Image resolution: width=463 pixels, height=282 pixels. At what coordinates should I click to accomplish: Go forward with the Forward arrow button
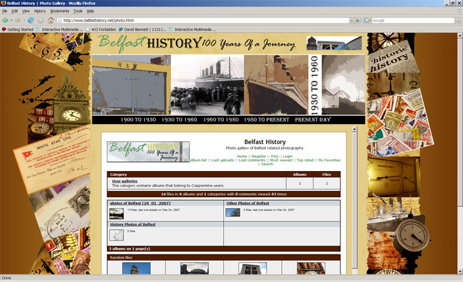[18, 21]
